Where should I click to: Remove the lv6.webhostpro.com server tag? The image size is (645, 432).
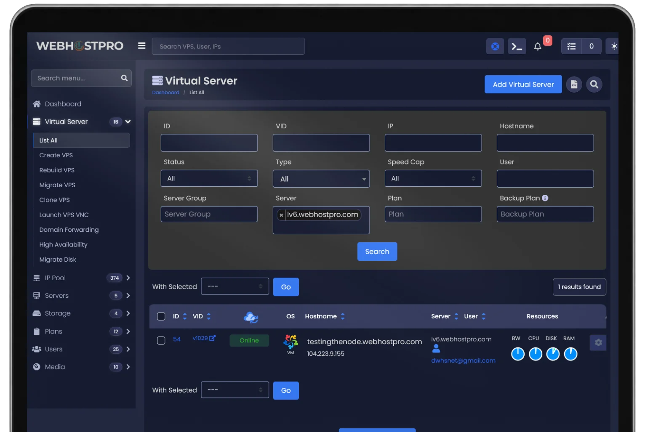[x=281, y=215]
